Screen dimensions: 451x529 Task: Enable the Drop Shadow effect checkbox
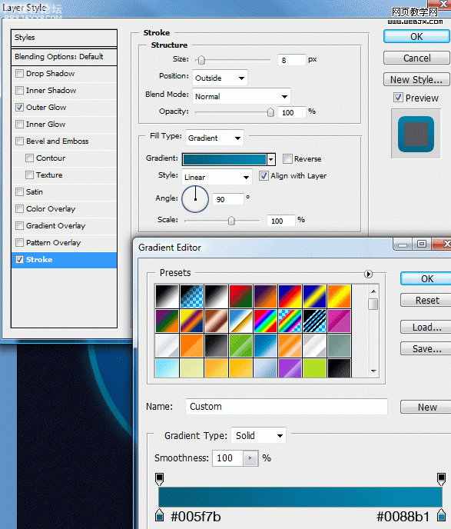[x=19, y=73]
